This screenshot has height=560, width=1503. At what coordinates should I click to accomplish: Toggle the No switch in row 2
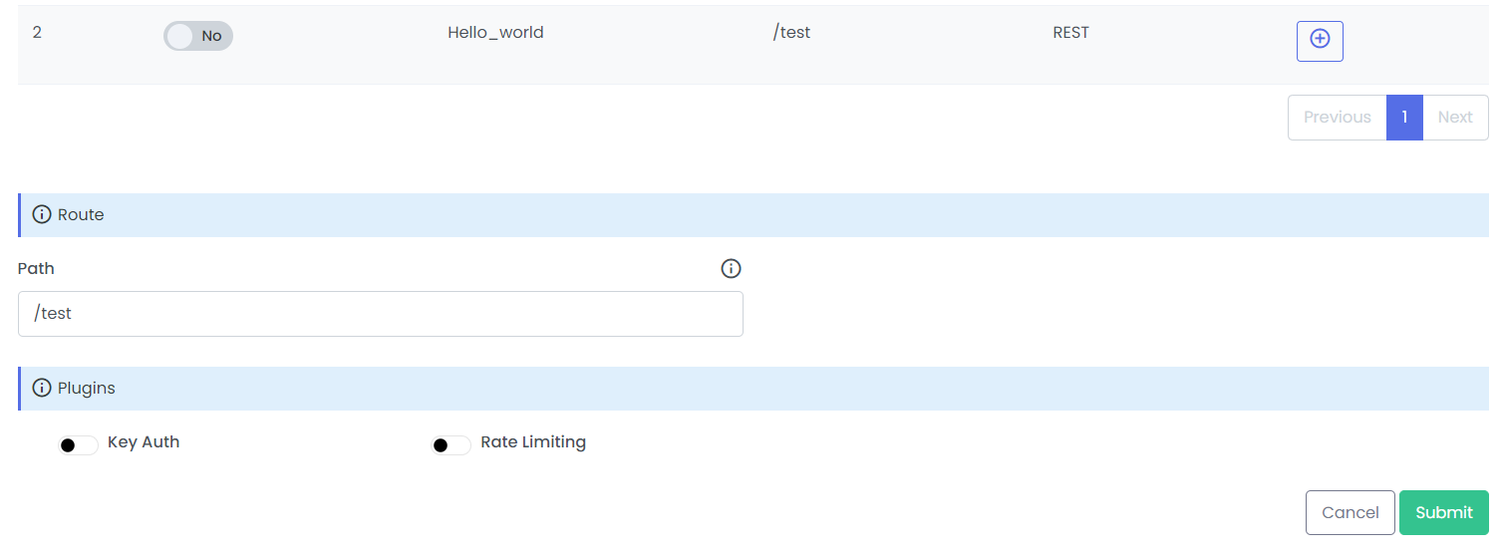(198, 36)
